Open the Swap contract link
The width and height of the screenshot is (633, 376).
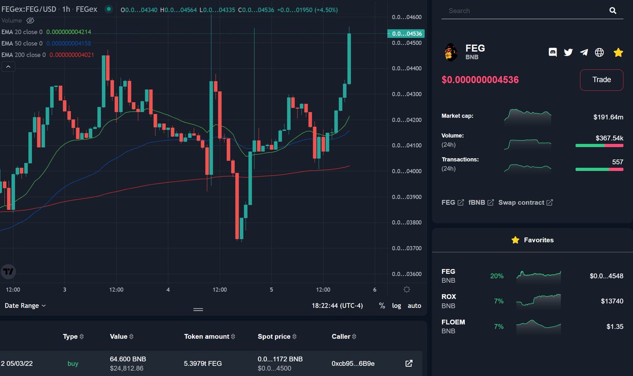[x=521, y=202]
